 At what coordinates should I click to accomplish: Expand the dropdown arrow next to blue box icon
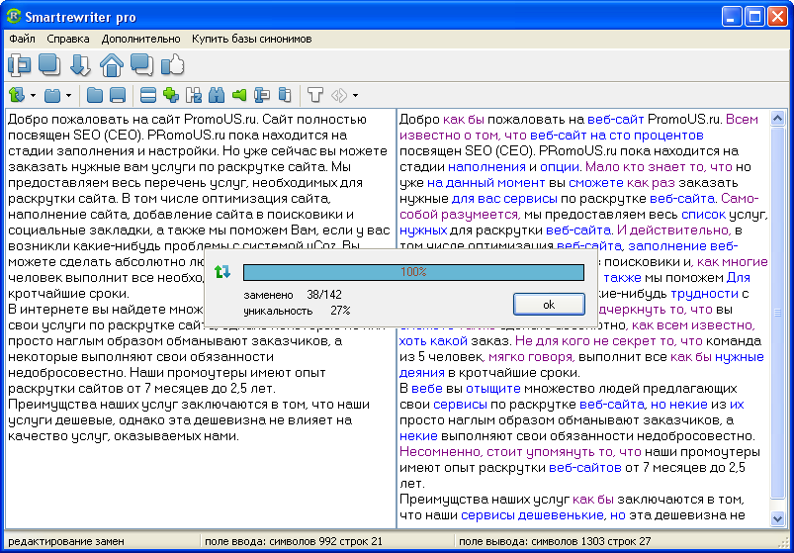tap(68, 95)
